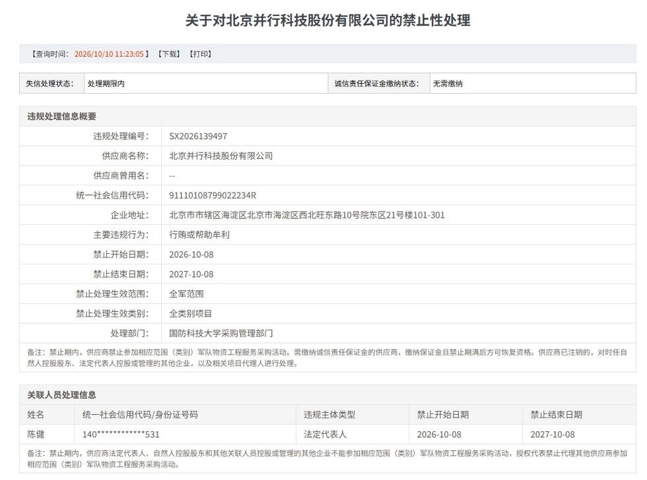Click the summary ban end date 2027-10-08
Screen dimensions: 647x480
coord(191,274)
